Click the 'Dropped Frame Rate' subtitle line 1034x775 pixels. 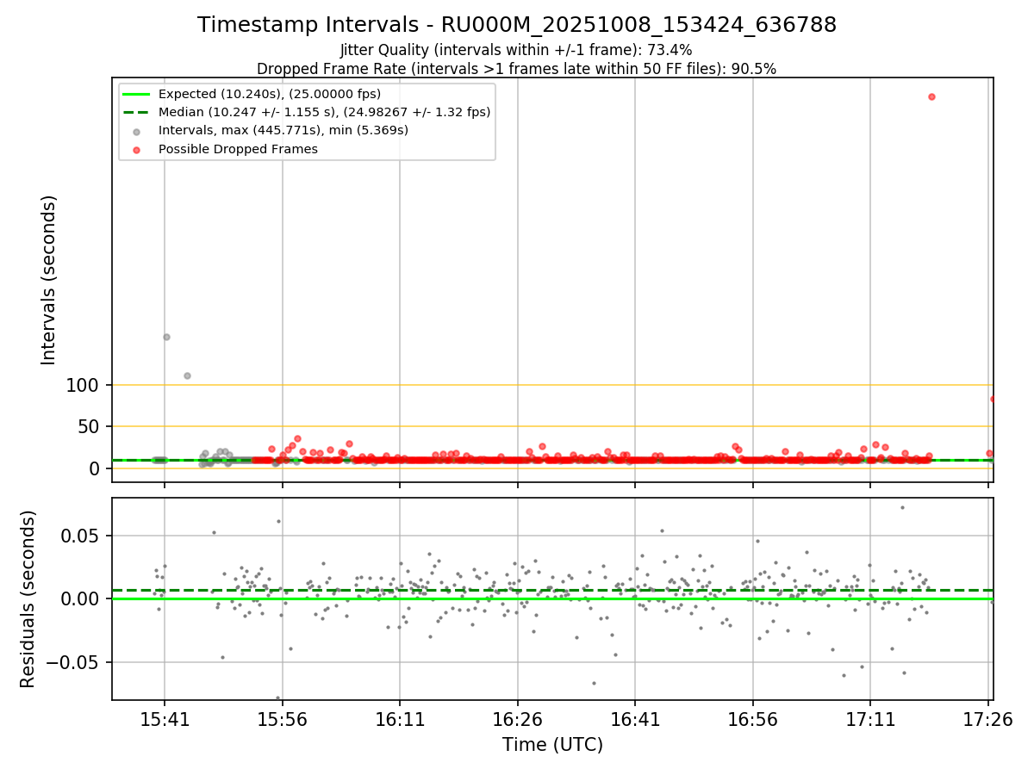(516, 69)
